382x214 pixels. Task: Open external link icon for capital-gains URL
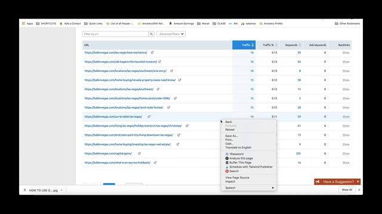point(139,153)
